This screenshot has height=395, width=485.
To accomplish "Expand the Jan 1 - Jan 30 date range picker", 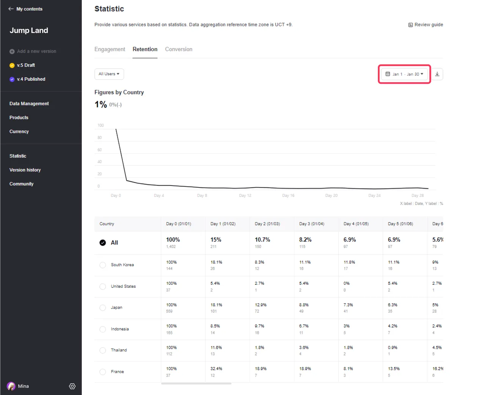I will (404, 74).
